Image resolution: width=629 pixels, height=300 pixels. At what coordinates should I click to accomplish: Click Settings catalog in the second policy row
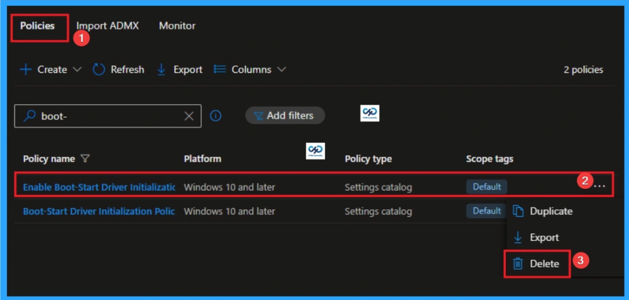(378, 211)
